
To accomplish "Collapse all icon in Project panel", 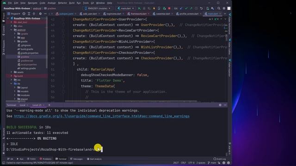I will tap(34, 14).
